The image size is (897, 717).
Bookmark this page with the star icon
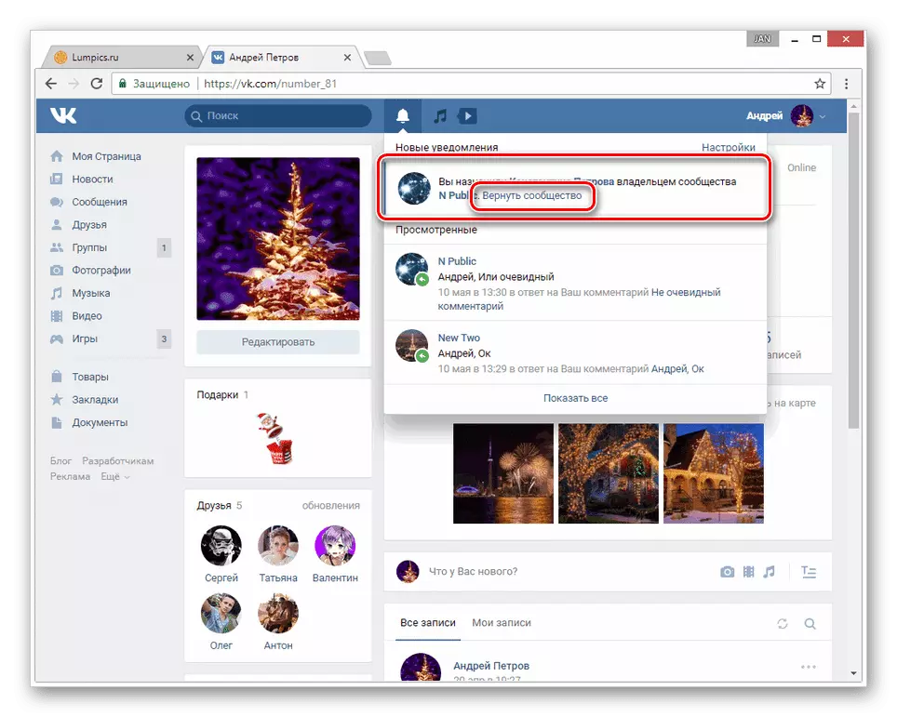(x=820, y=84)
